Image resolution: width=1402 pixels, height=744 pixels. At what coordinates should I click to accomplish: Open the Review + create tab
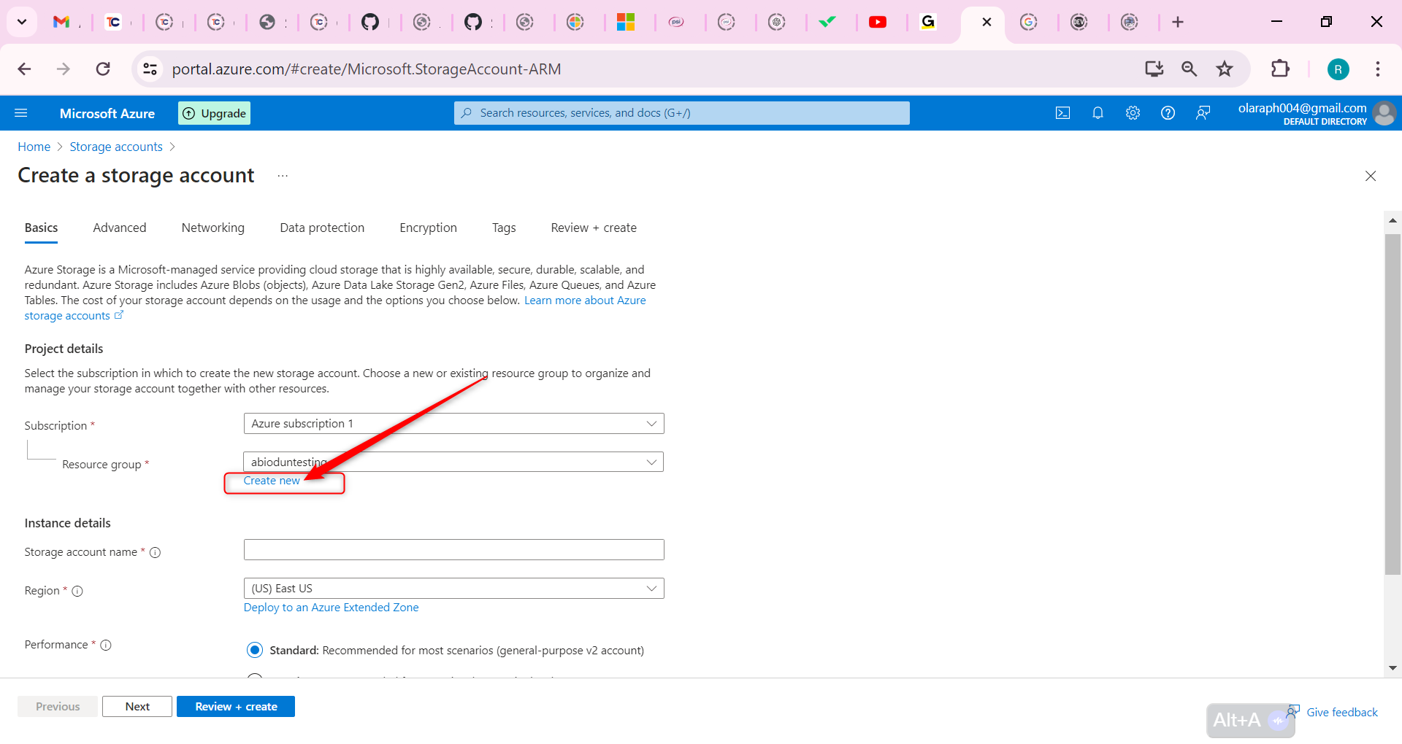coord(594,228)
